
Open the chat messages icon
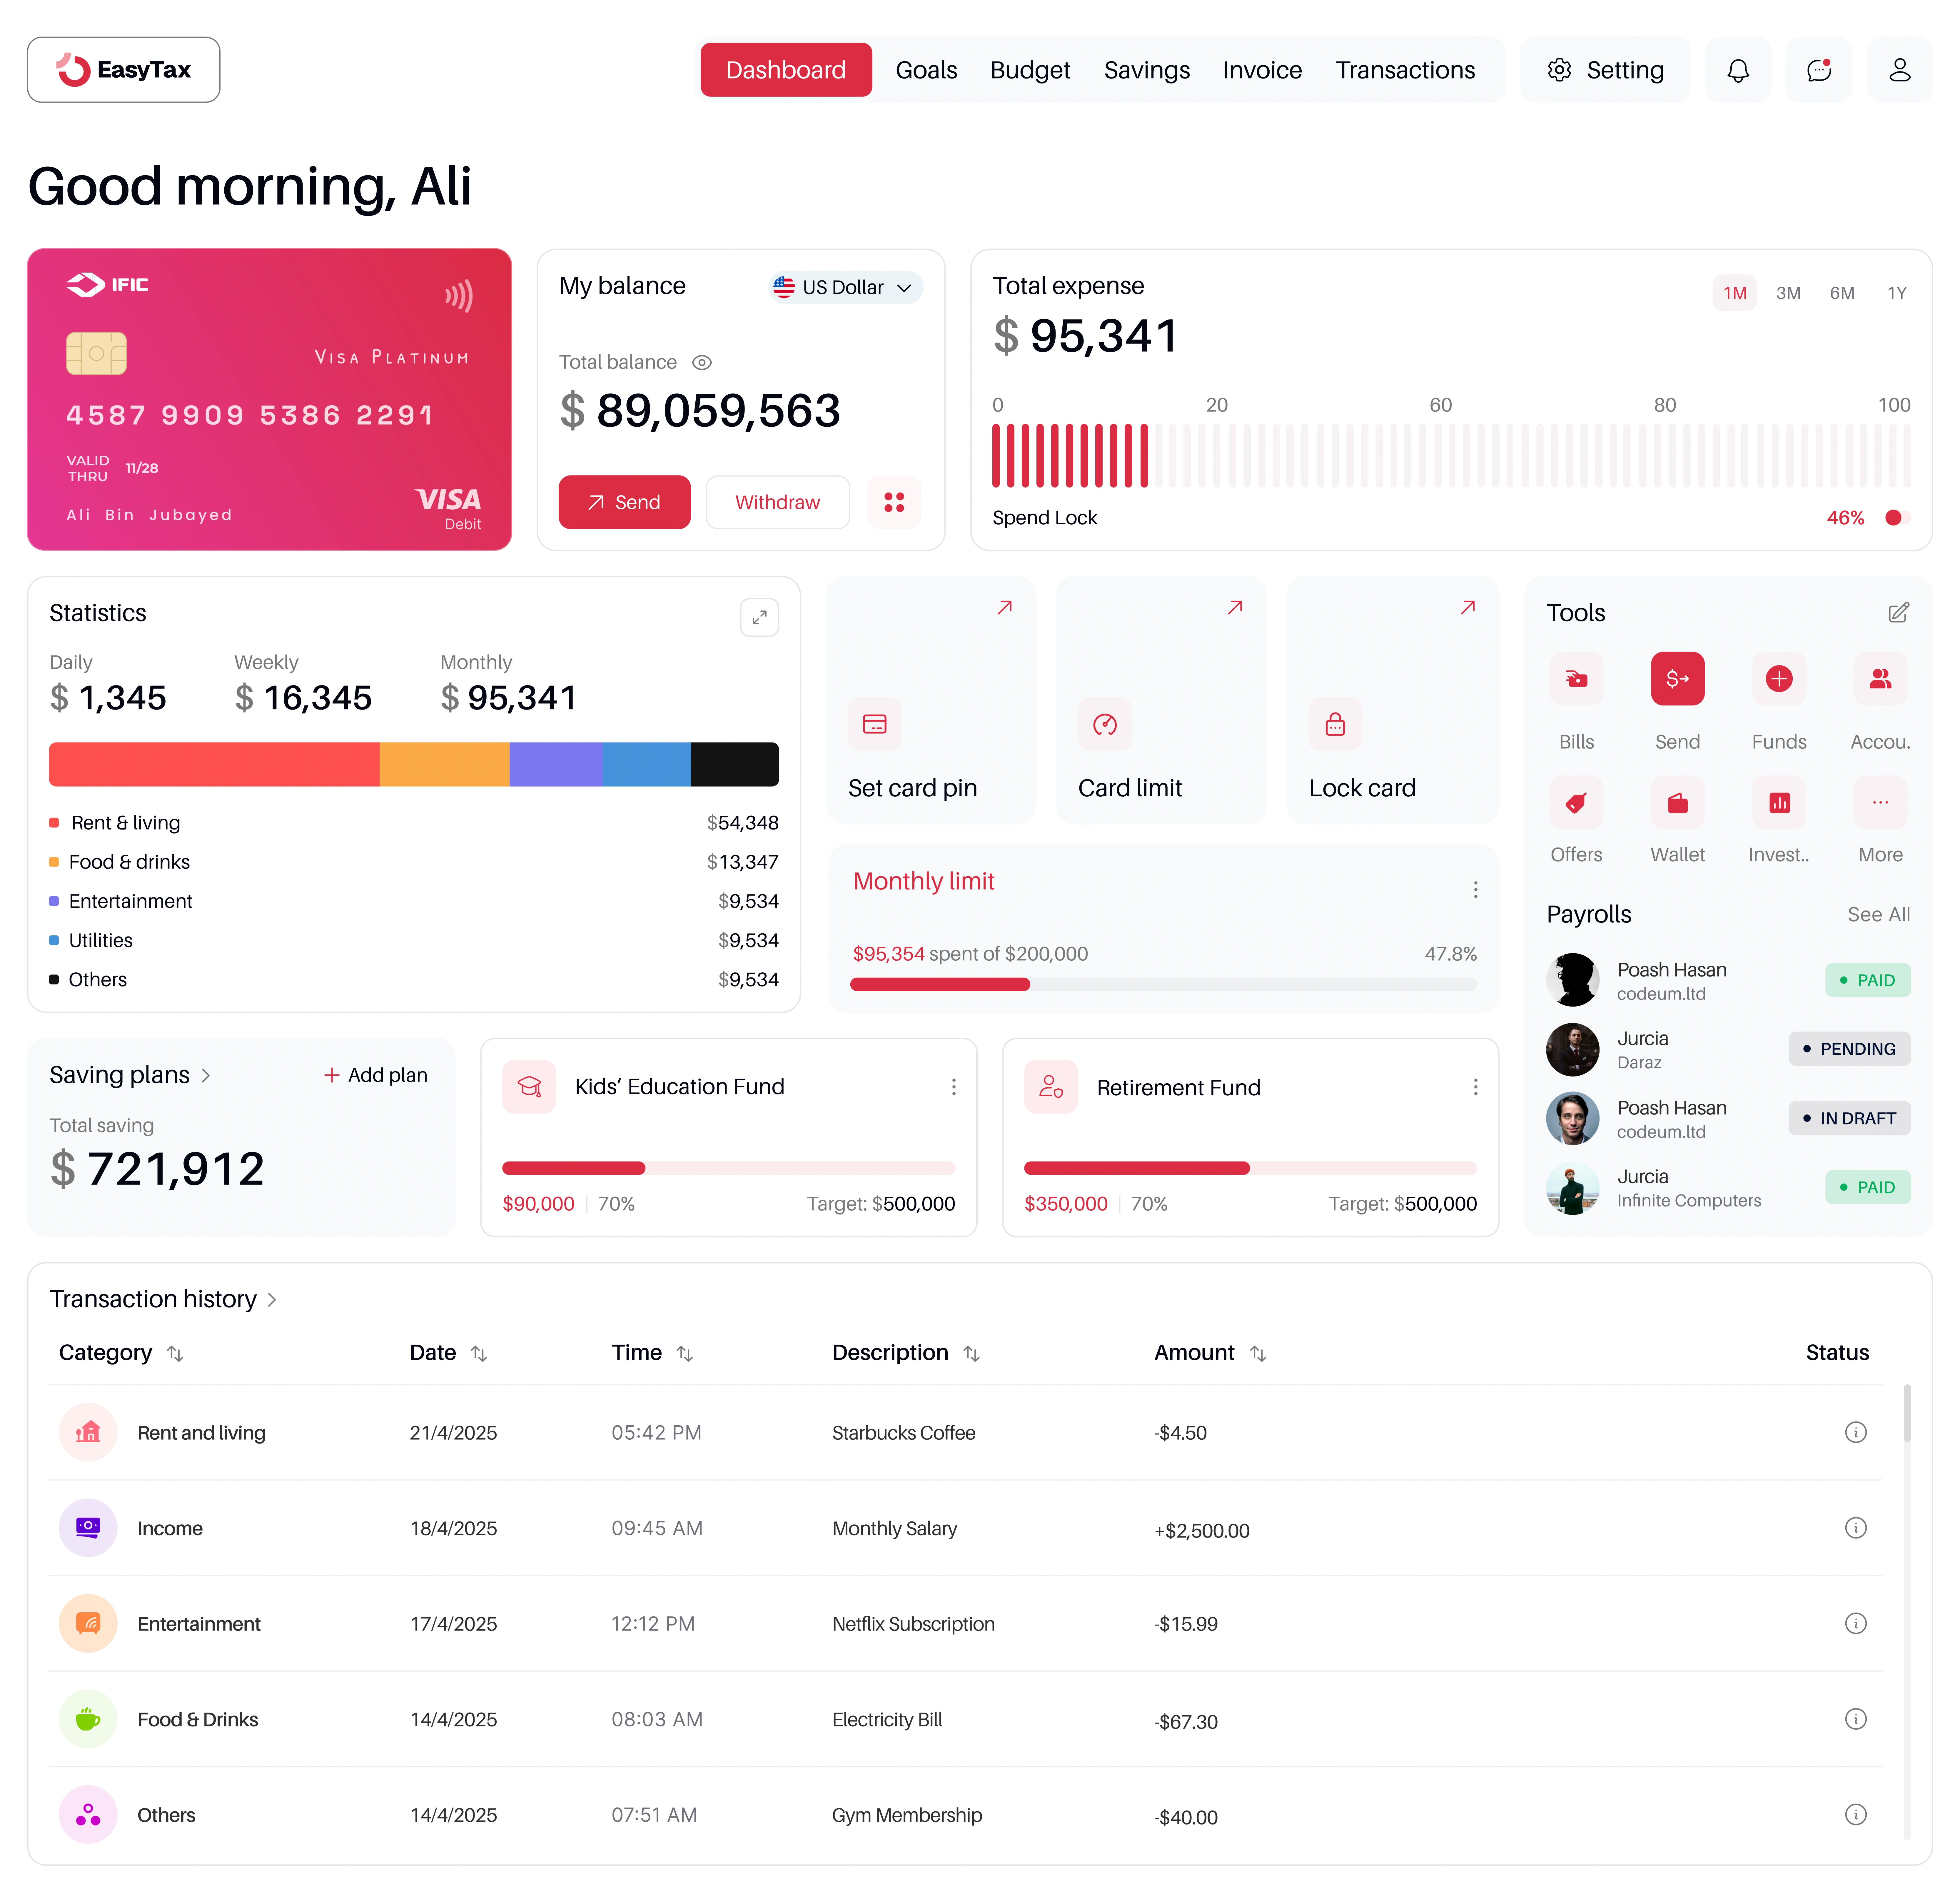1819,70
